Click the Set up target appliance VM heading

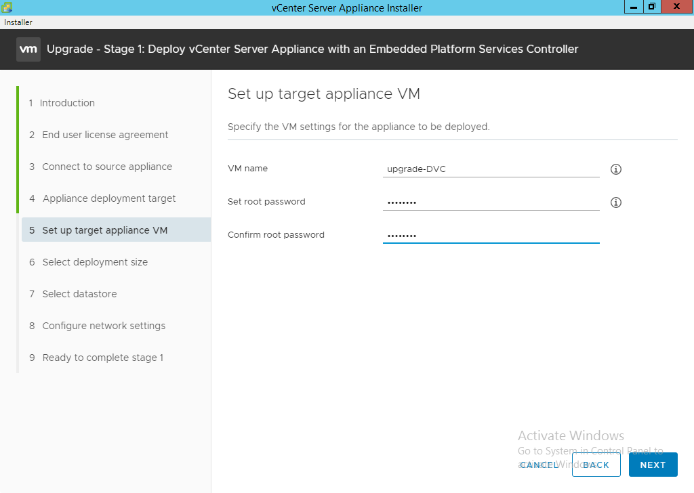[323, 94]
